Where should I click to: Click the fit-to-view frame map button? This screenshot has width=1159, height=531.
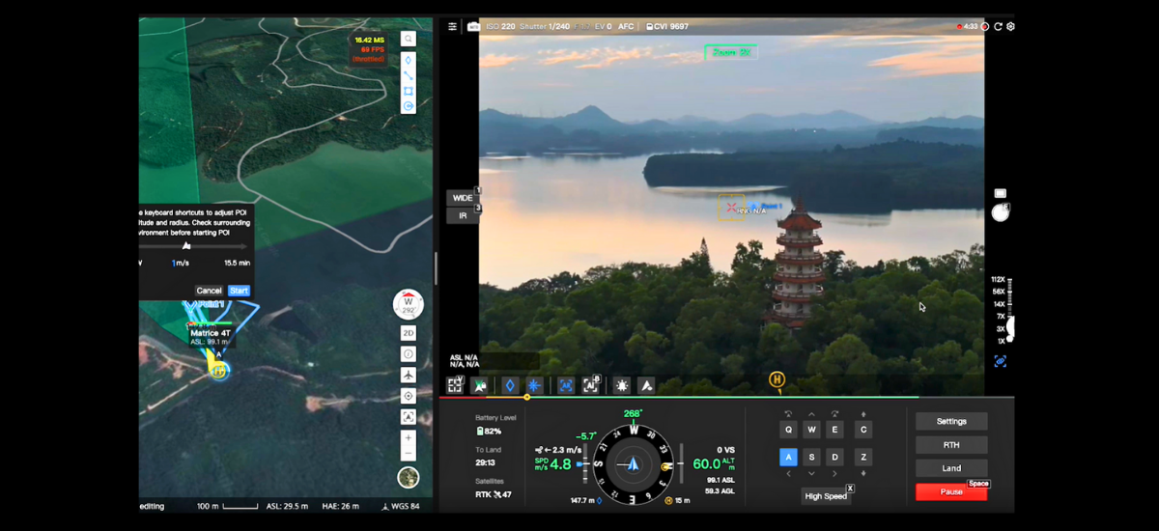point(409,417)
